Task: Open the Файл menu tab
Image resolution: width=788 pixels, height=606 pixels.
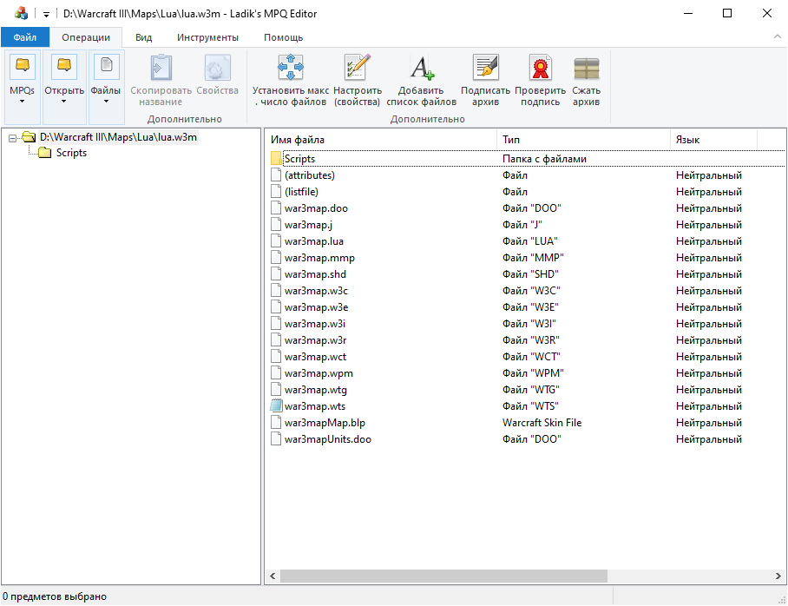Action: (x=25, y=37)
